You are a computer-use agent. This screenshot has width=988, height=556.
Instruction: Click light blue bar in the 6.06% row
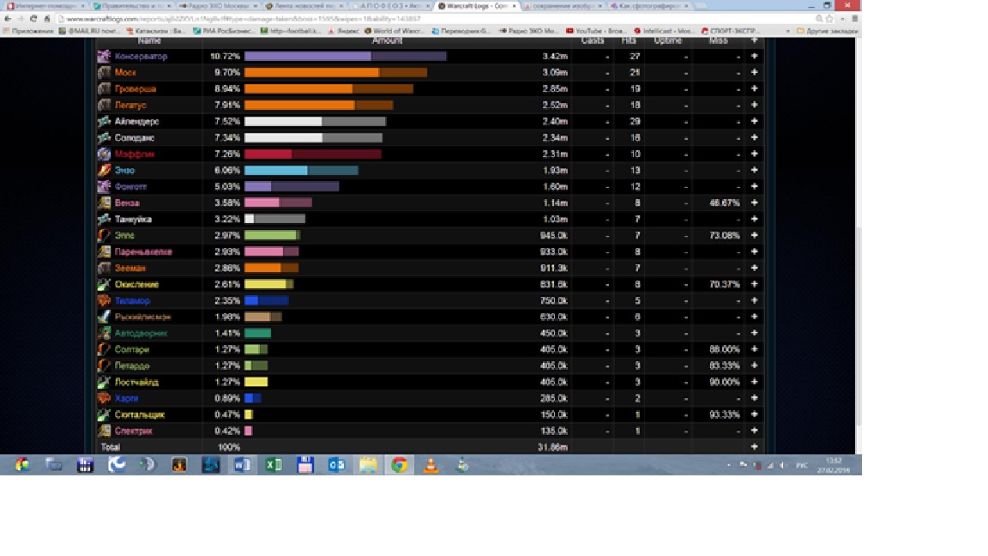[301, 170]
